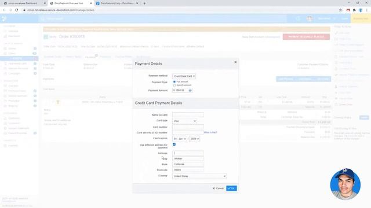The image size is (371, 208).
Task: Toggle 'Use different address for payment' checkbox
Action: point(174,144)
